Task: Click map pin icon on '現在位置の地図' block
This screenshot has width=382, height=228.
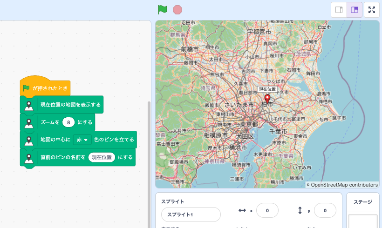Action: click(x=29, y=106)
